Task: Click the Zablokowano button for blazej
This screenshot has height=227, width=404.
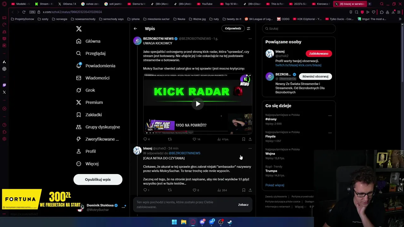Action: pyautogui.click(x=319, y=54)
